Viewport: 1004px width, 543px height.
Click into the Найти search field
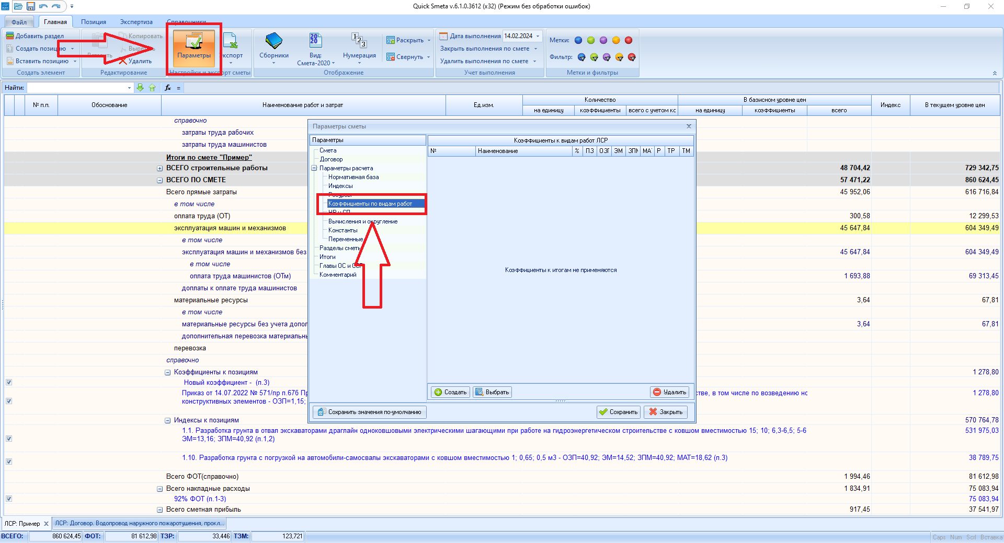point(76,88)
